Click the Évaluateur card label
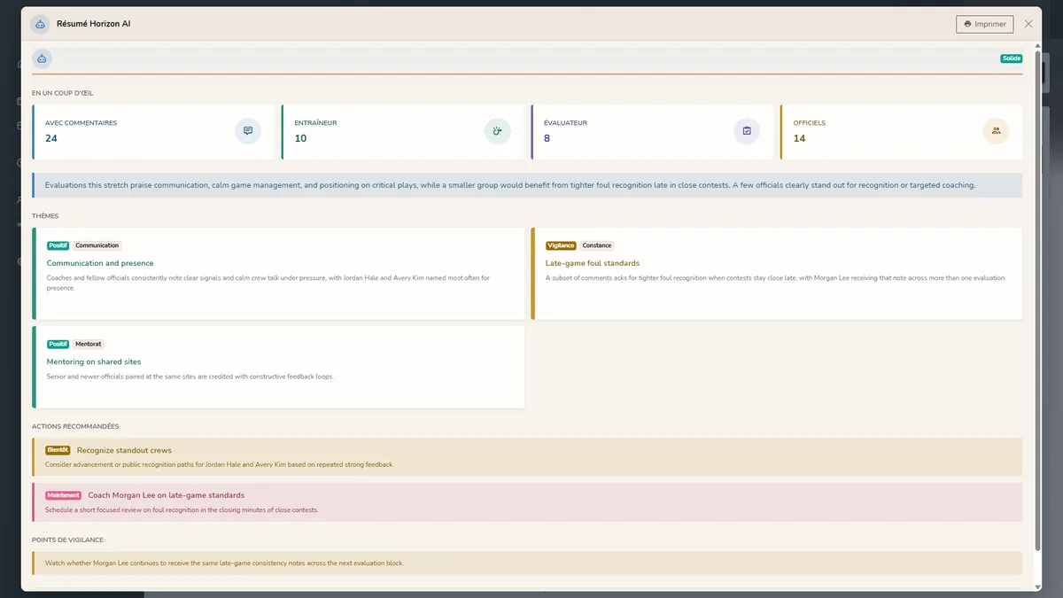Screen dimensions: 1063x598 pos(565,123)
